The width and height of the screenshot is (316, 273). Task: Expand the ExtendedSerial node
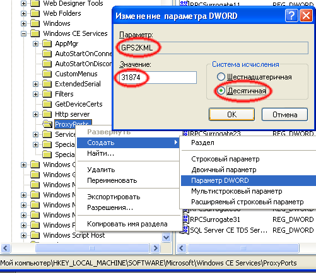(35, 84)
